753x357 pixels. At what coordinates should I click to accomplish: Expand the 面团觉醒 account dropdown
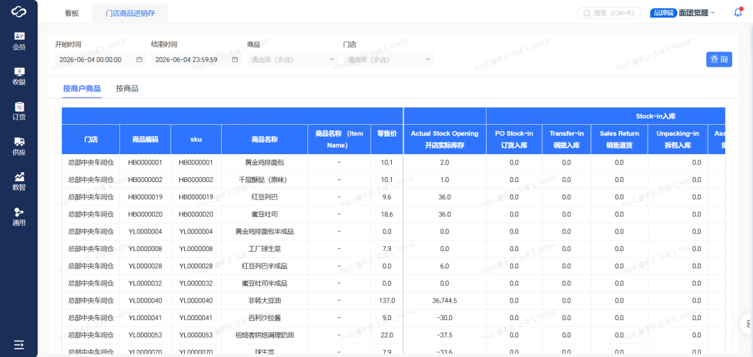tap(697, 13)
